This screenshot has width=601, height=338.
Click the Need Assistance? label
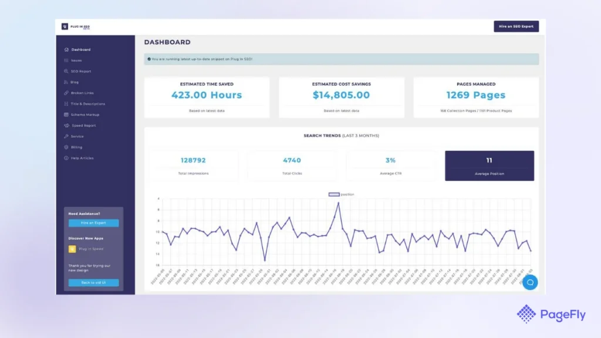point(84,214)
